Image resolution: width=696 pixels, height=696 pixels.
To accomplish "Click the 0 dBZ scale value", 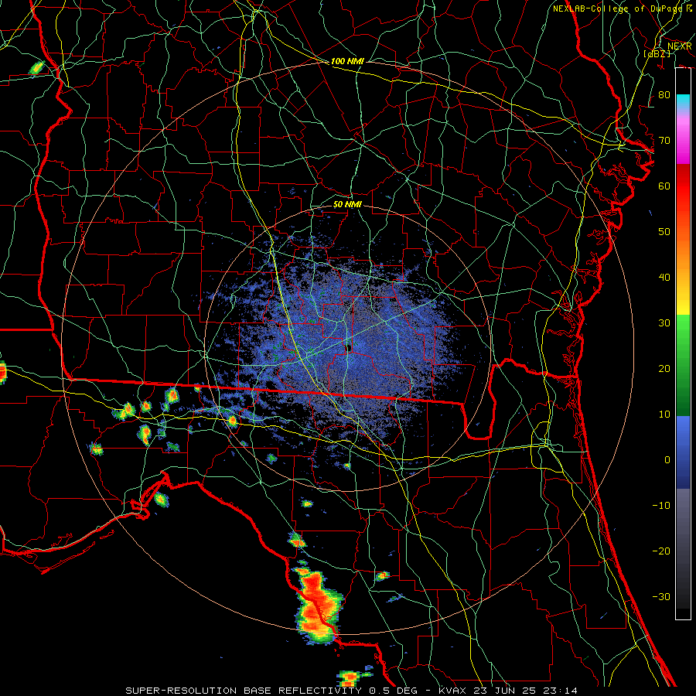I will pyautogui.click(x=667, y=460).
